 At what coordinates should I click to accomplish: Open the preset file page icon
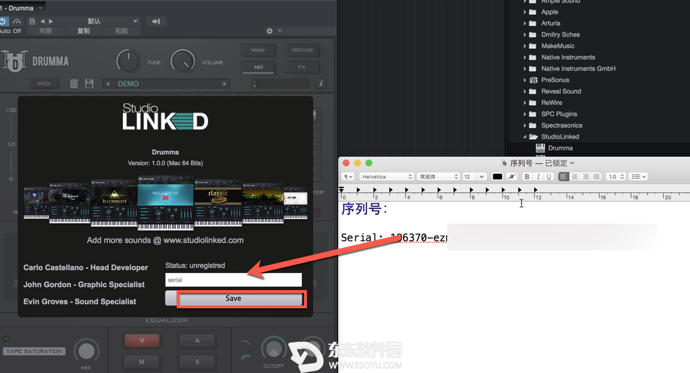32,22
